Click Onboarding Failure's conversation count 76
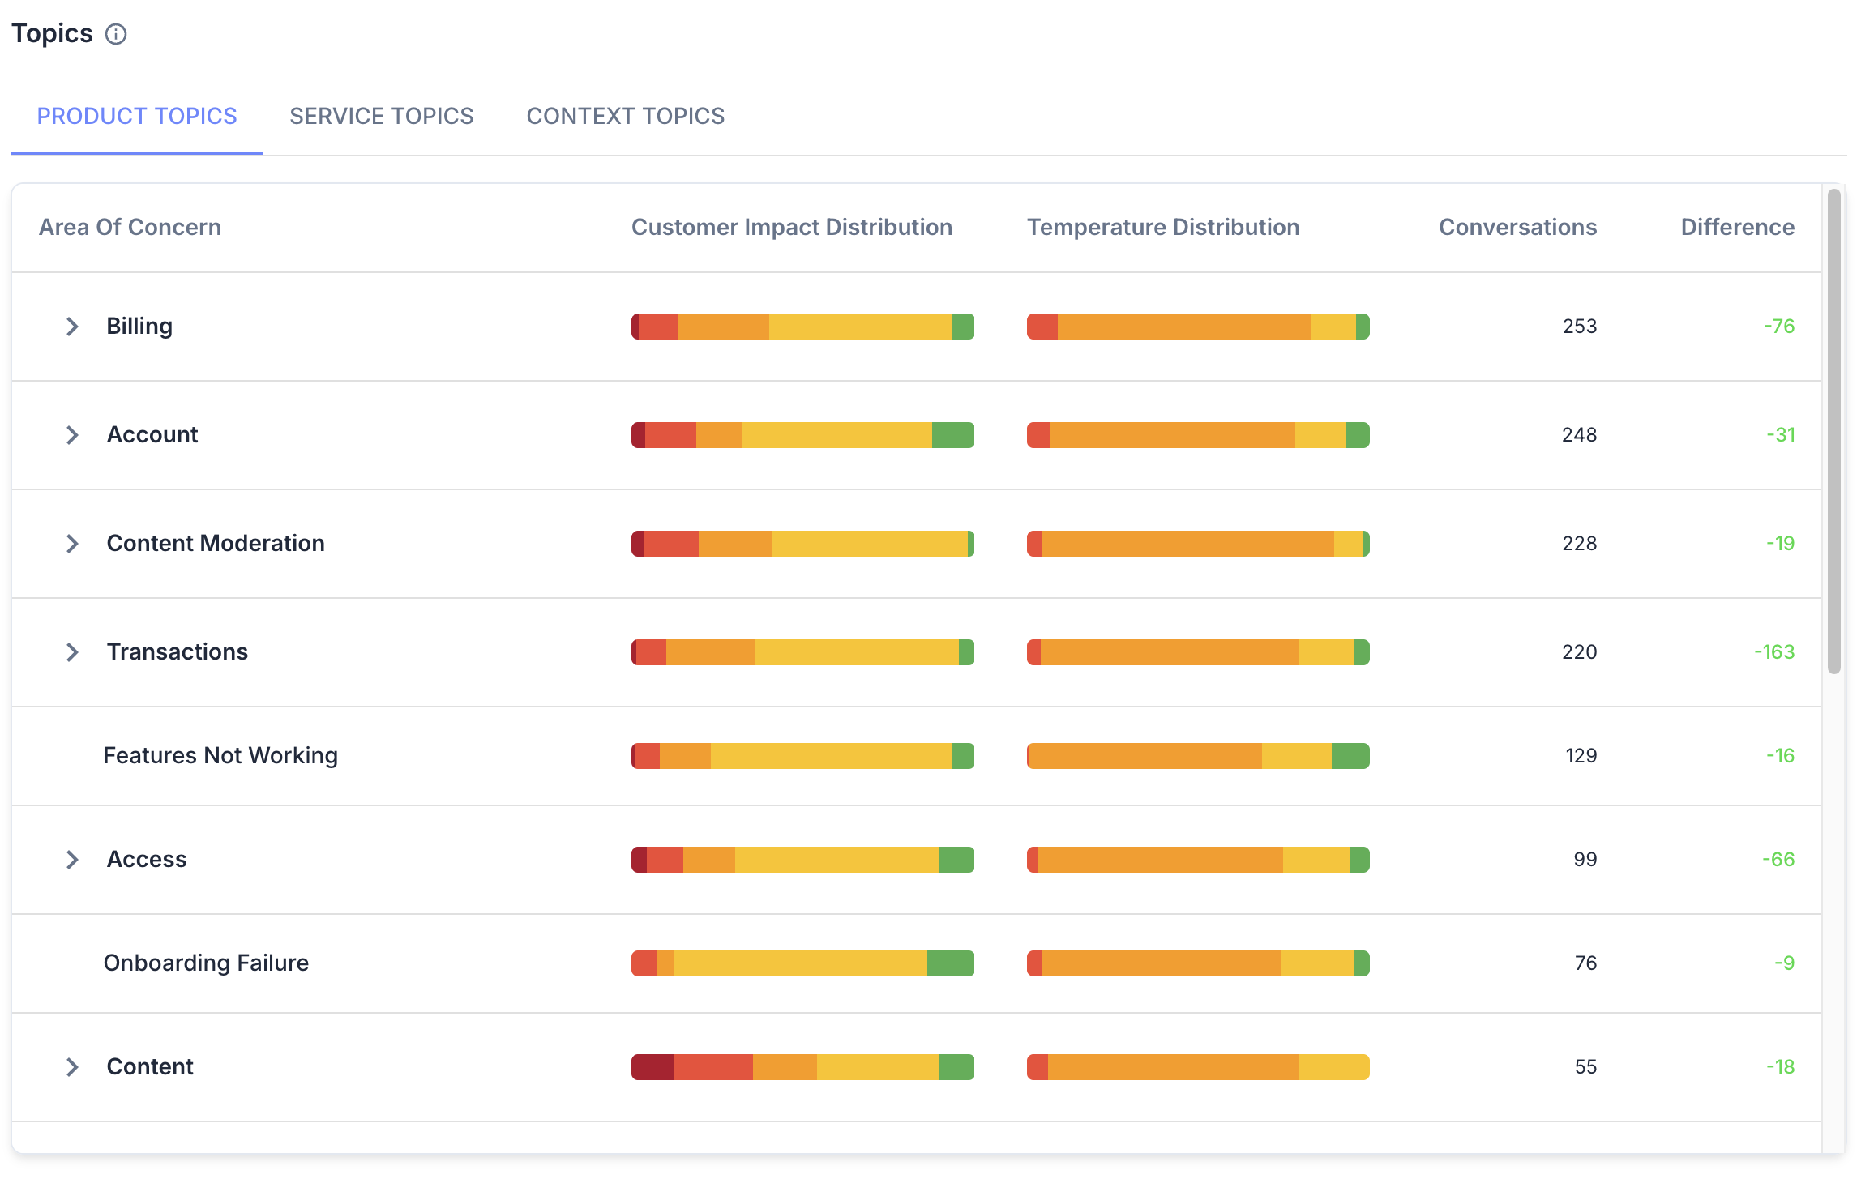Image resolution: width=1874 pixels, height=1183 pixels. pos(1586,963)
